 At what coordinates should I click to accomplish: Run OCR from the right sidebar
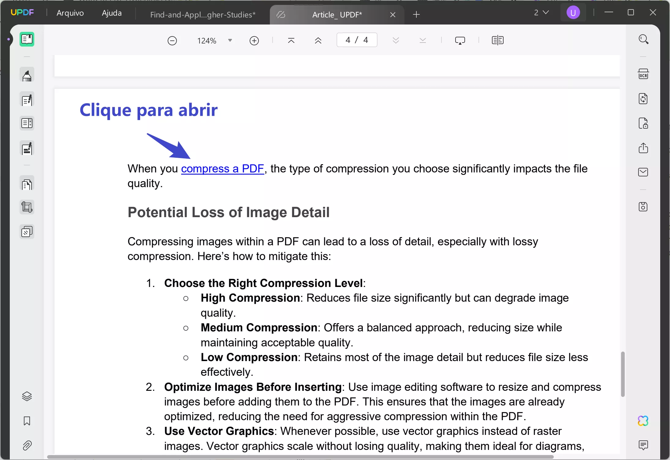coord(644,74)
